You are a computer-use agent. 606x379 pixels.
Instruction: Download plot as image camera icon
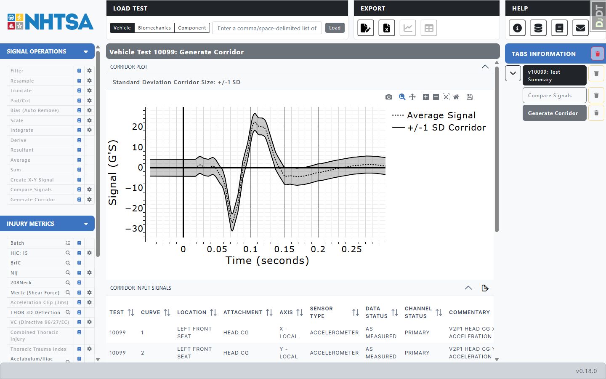coord(389,97)
